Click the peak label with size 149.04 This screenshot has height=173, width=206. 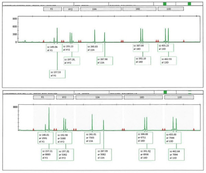click(54, 47)
